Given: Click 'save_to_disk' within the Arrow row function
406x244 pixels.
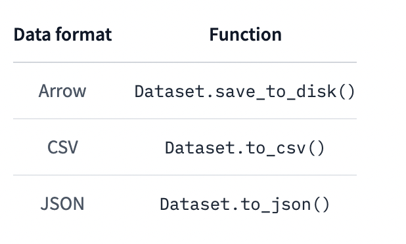Looking at the screenshot, I should (275, 92).
